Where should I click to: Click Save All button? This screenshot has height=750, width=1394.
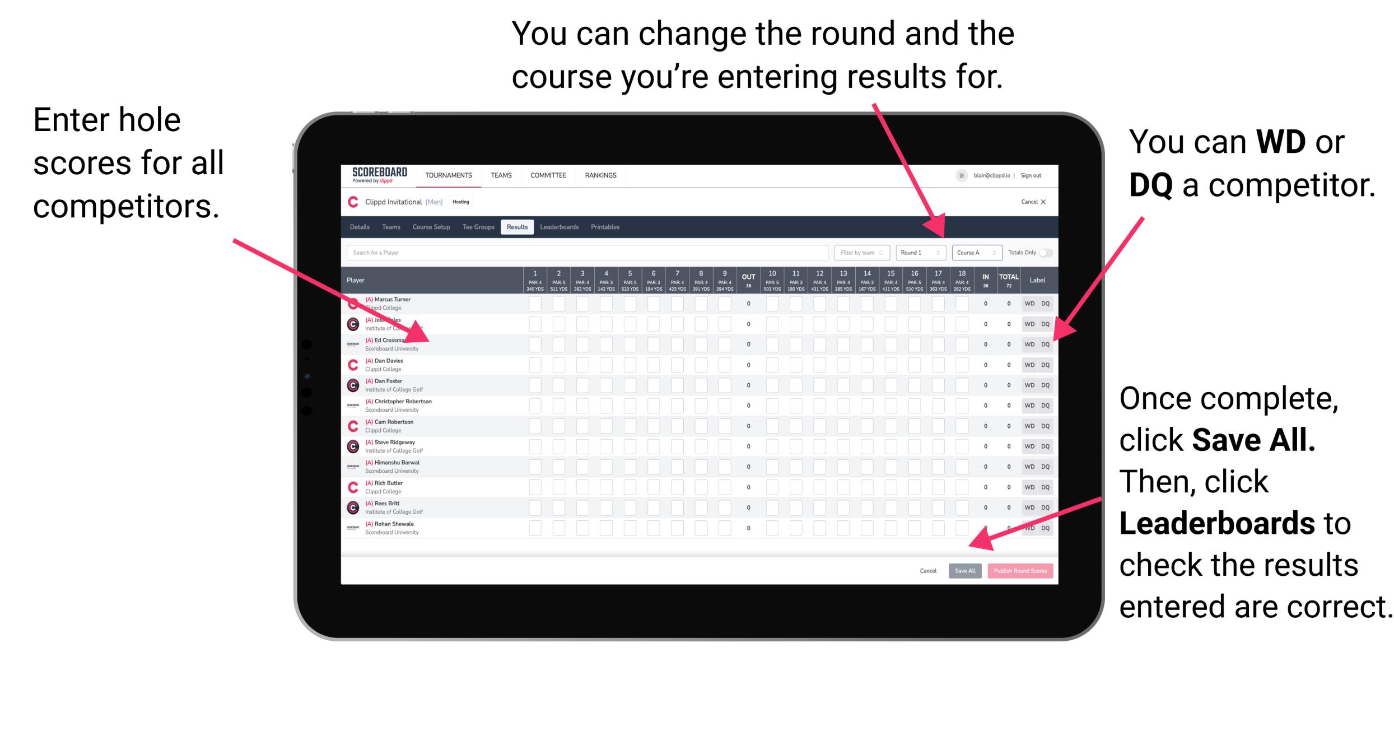(x=964, y=570)
